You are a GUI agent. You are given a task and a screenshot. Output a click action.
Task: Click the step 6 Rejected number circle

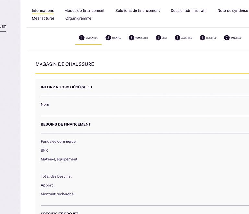pyautogui.click(x=202, y=38)
